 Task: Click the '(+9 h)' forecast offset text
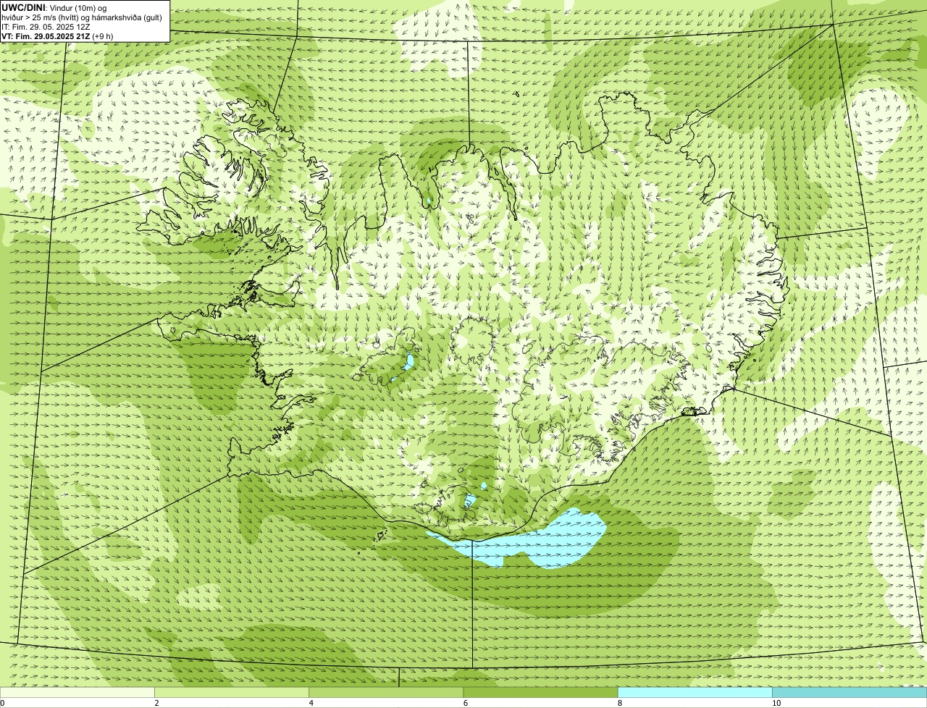(103, 36)
